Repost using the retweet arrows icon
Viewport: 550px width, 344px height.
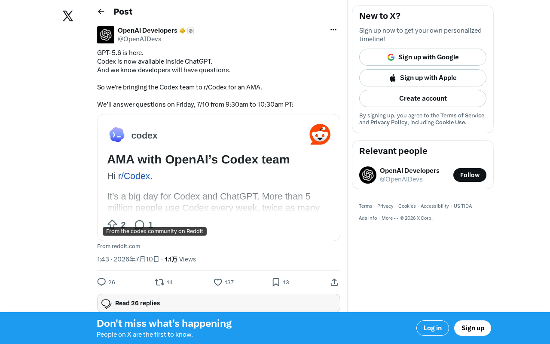click(x=159, y=282)
